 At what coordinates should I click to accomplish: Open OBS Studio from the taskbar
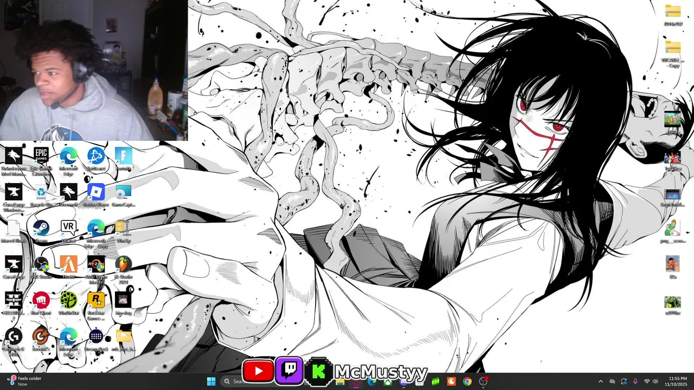click(x=483, y=381)
